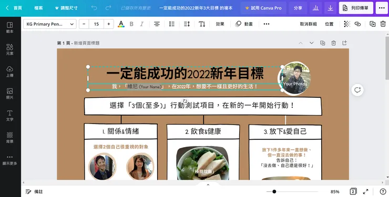The height and width of the screenshot is (197, 389).
Task: Open the text color picker
Action: [121, 24]
